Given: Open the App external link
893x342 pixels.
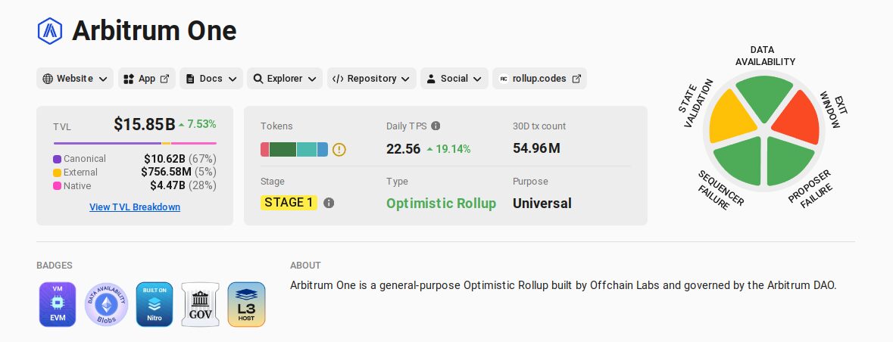Looking at the screenshot, I should click(x=147, y=79).
